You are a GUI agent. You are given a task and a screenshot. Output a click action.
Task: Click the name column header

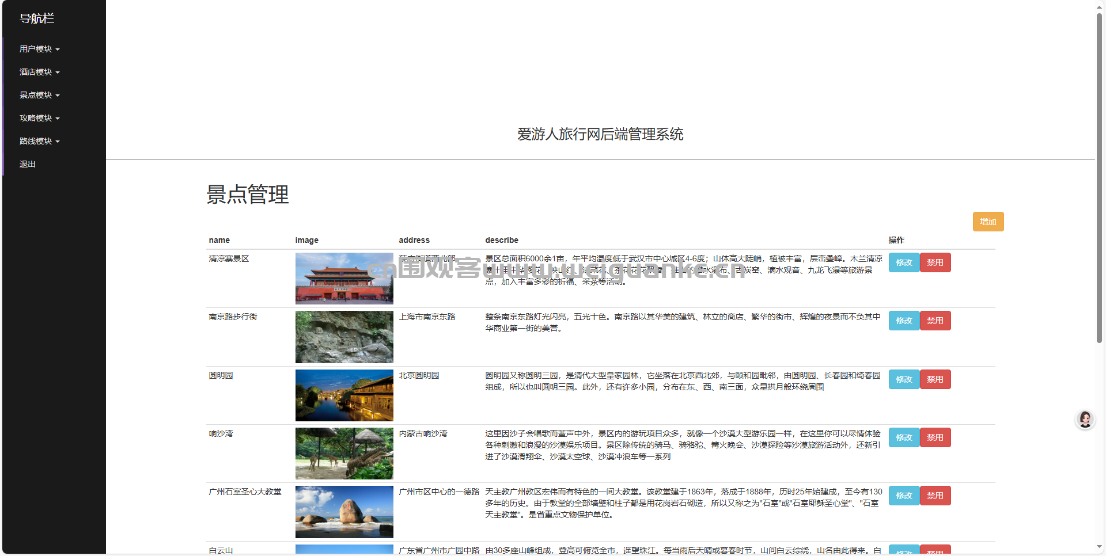tap(219, 240)
